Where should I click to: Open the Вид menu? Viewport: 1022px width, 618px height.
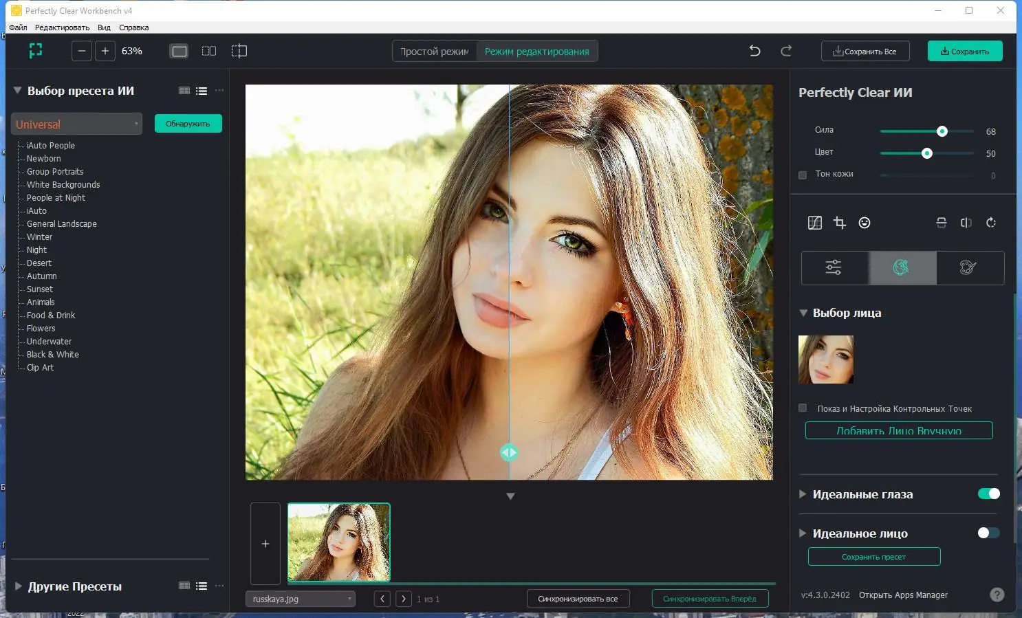coord(104,27)
